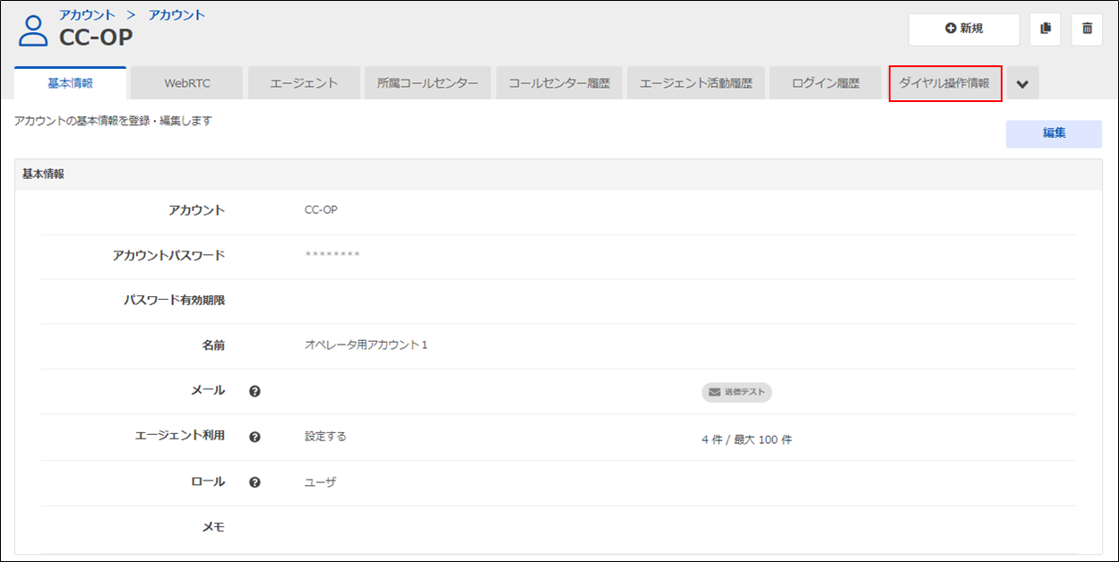The width and height of the screenshot is (1119, 562).
Task: Click the 編集 edit button
Action: [x=1054, y=133]
